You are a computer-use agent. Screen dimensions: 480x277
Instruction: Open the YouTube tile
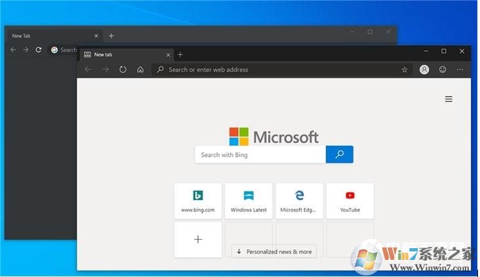pyautogui.click(x=350, y=201)
